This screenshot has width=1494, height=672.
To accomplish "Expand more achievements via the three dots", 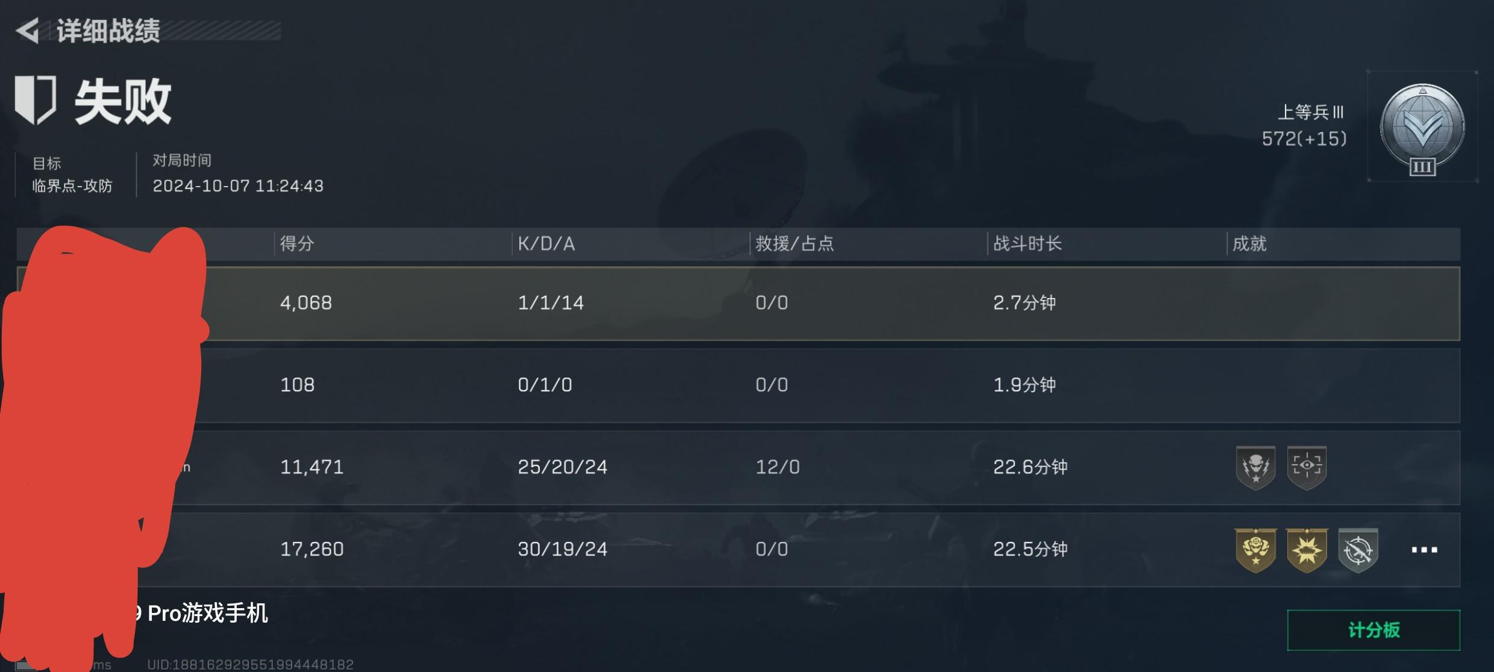I will (x=1424, y=550).
